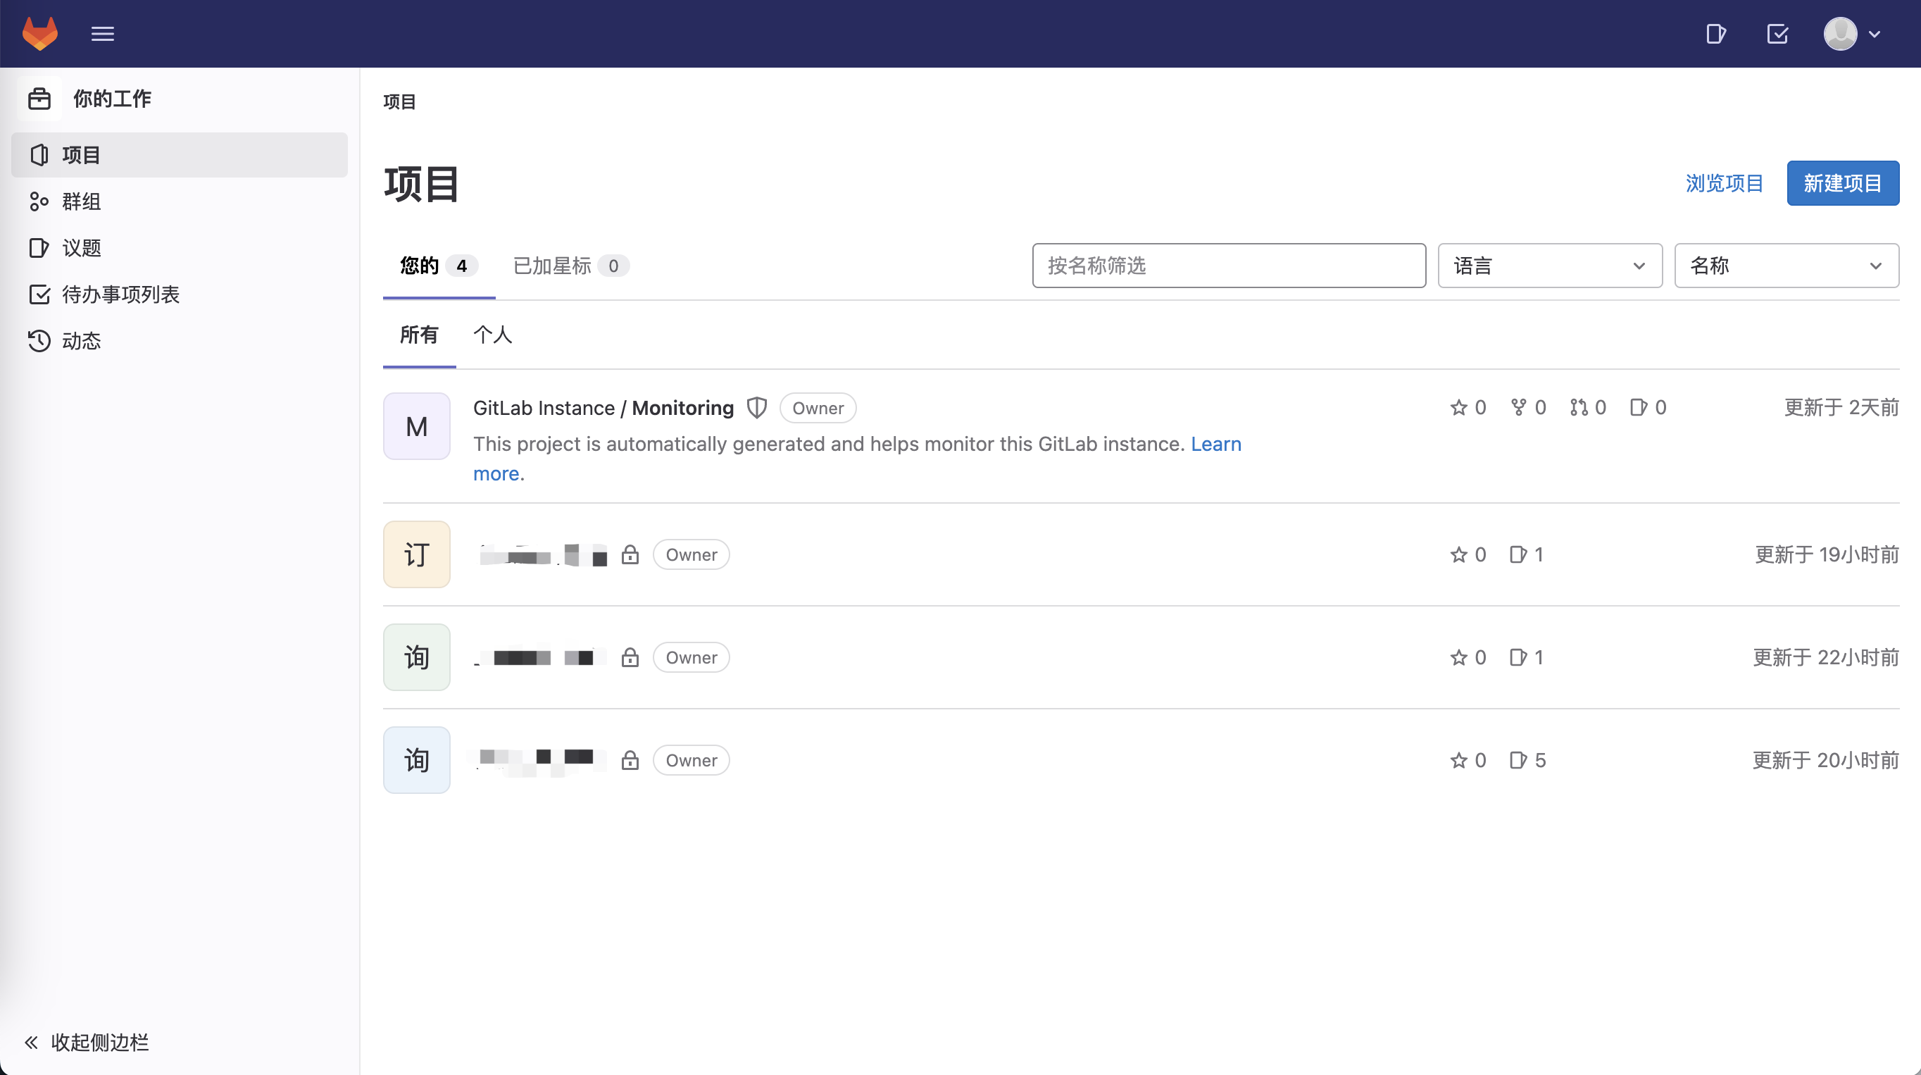Click star count on 20小时前 row
The image size is (1921, 1075).
click(1468, 760)
